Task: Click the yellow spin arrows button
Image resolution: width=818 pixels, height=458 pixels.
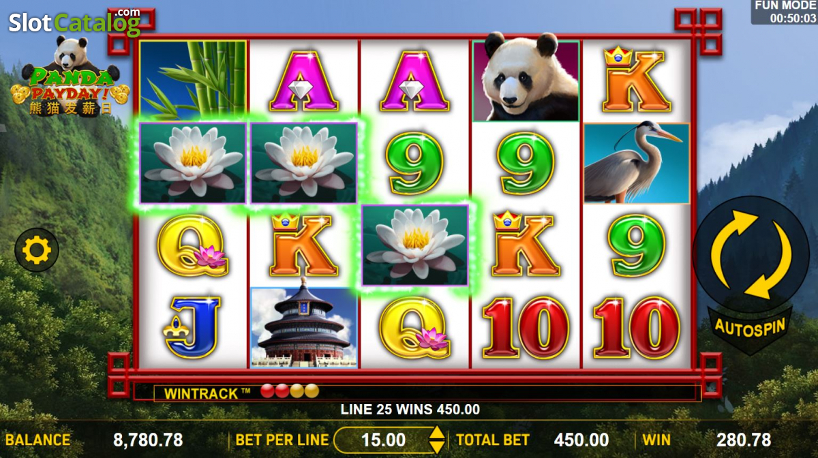Action: point(751,255)
